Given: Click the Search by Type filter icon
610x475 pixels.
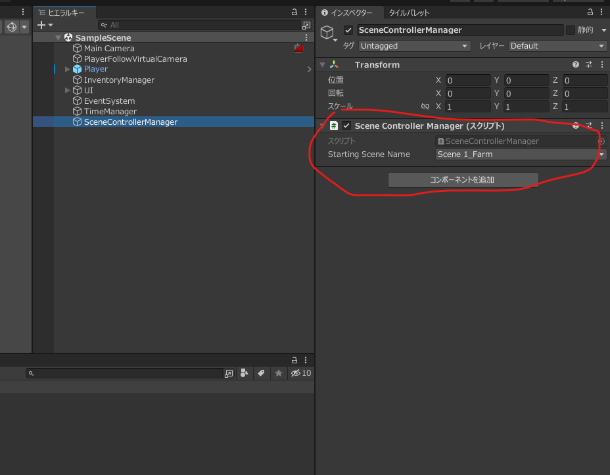Looking at the screenshot, I should pyautogui.click(x=245, y=373).
